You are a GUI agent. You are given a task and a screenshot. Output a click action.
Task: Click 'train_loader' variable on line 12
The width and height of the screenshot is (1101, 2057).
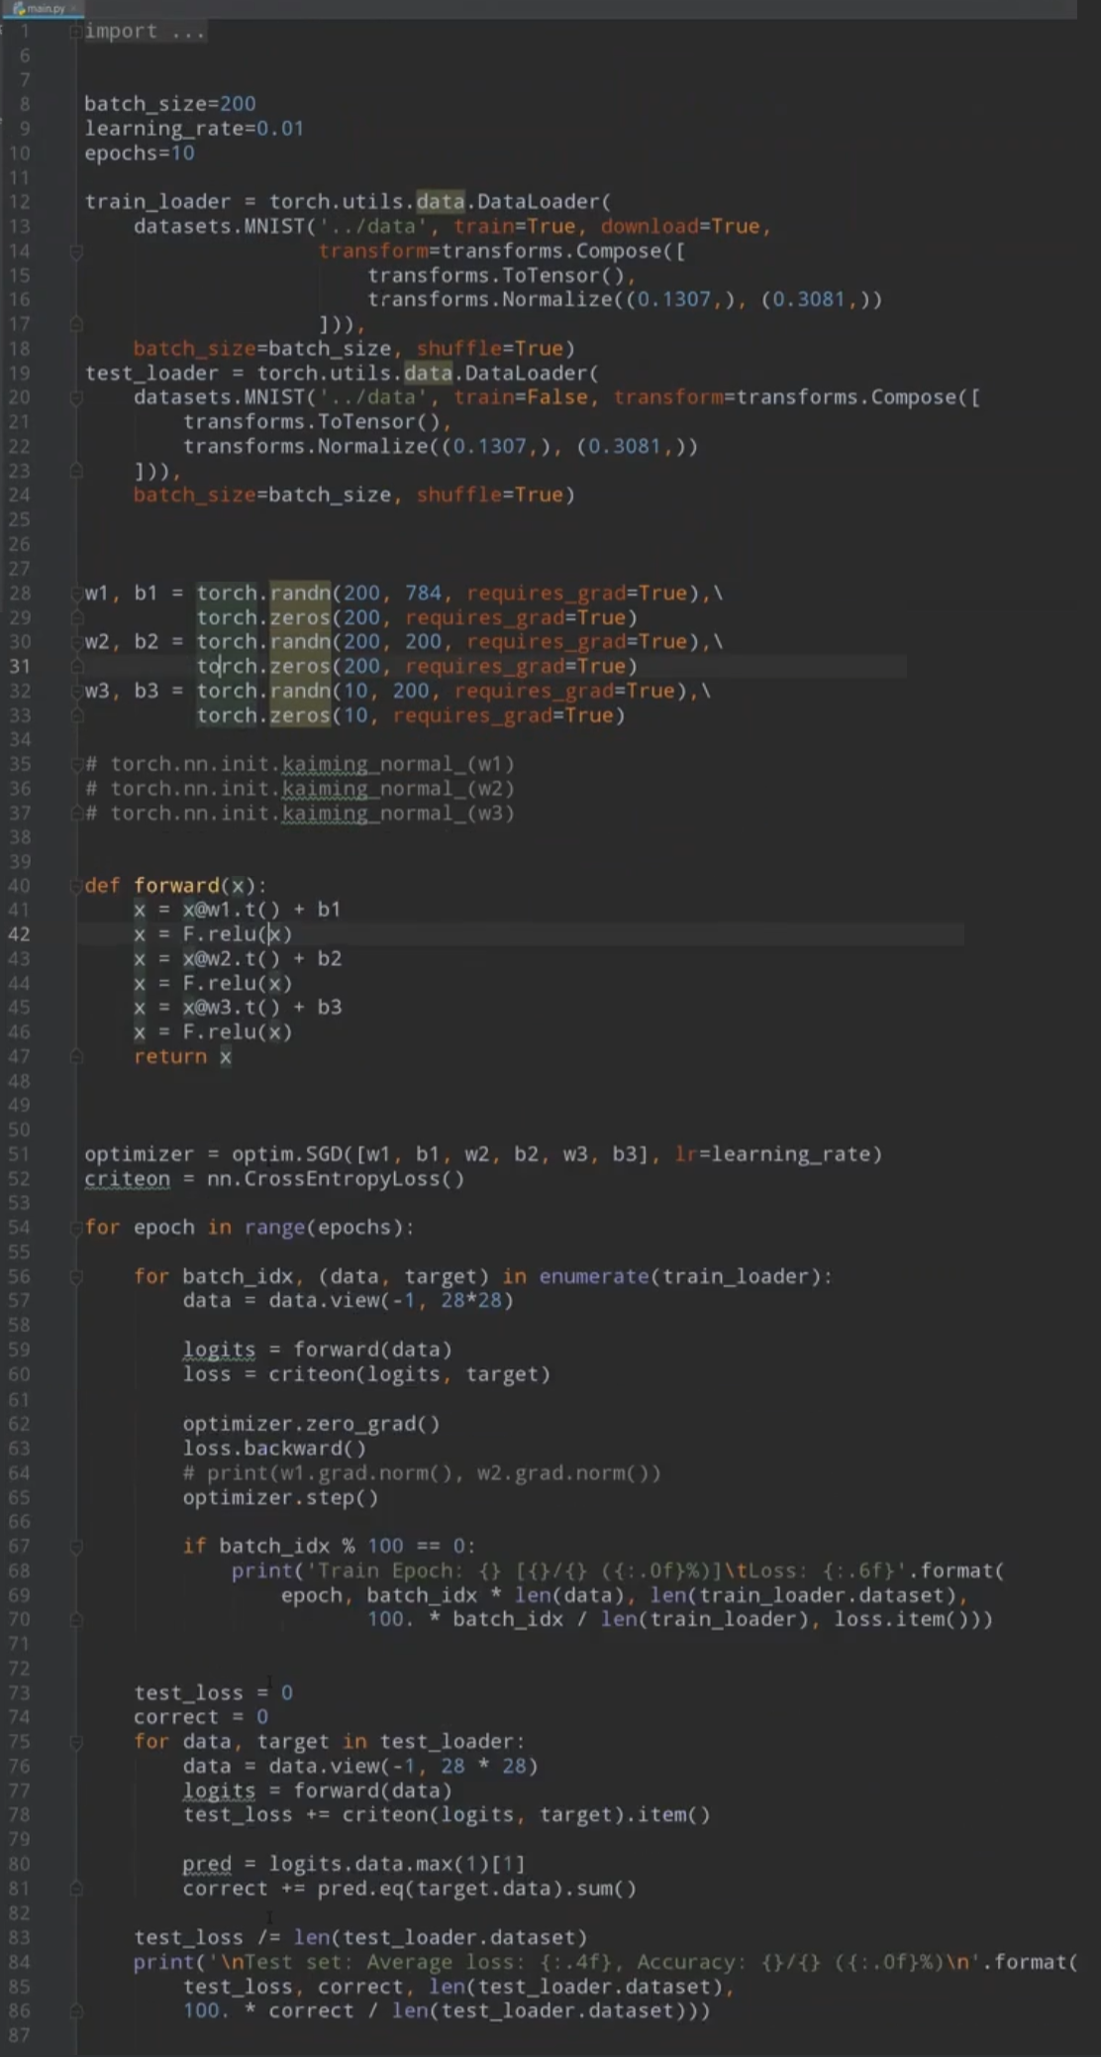point(157,202)
